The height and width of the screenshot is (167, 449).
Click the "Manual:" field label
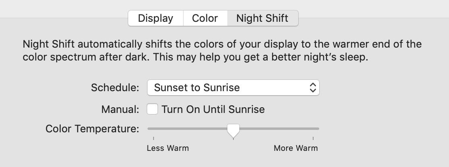[x=120, y=109]
